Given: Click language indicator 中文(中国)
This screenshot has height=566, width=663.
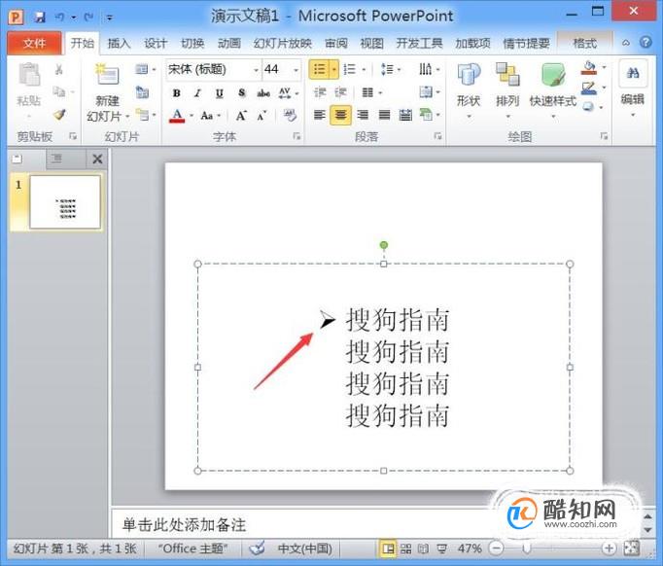Looking at the screenshot, I should tap(304, 548).
